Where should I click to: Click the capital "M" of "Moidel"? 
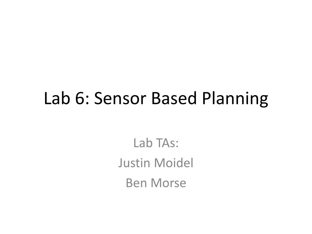pos(160,163)
